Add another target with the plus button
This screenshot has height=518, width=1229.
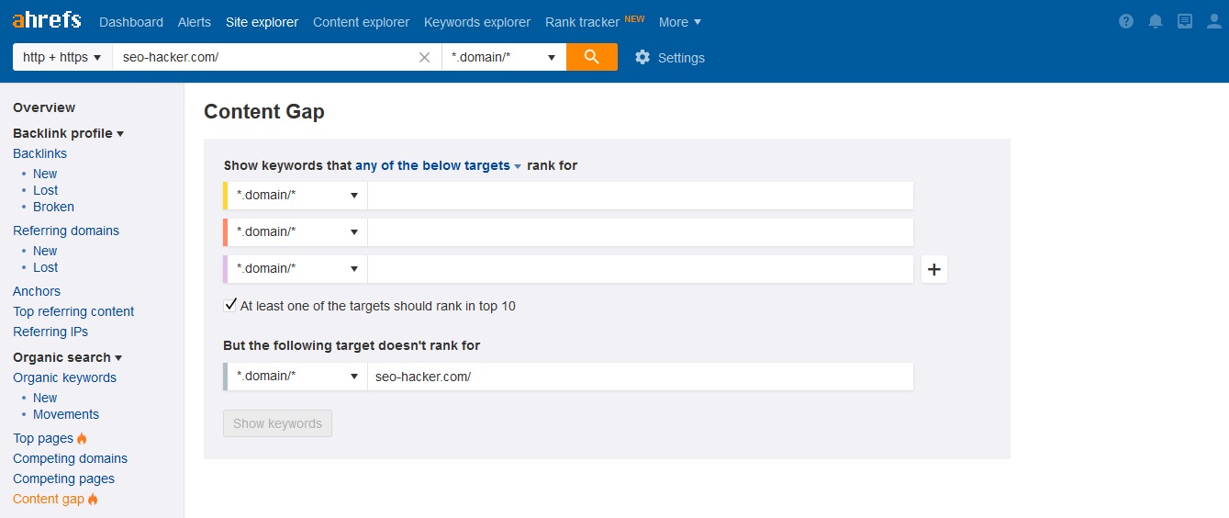(x=933, y=269)
